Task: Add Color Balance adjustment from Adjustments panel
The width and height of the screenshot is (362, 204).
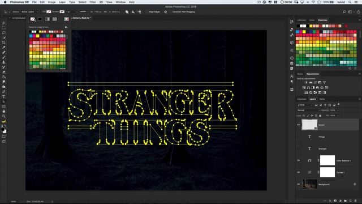Action: [x=308, y=87]
